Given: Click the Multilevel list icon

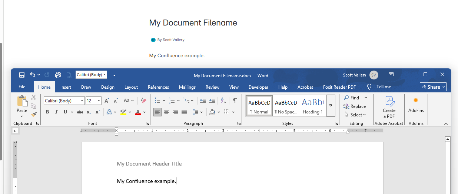Looking at the screenshot, I should [x=186, y=101].
